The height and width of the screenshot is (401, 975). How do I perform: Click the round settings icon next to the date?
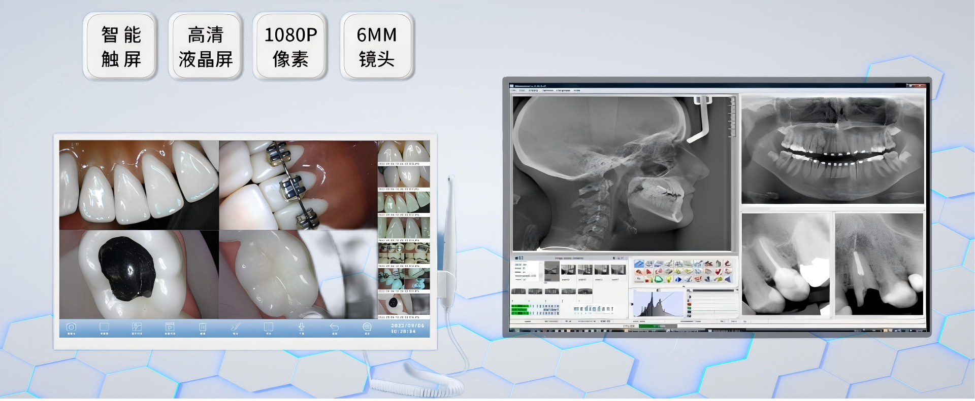pos(367,327)
